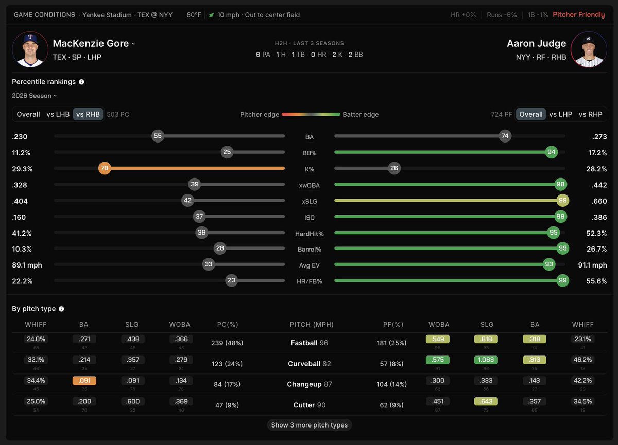Viewport: 618px width, 445px height.
Task: Click the pitcher BA percentile marker 55
Action: 158,136
